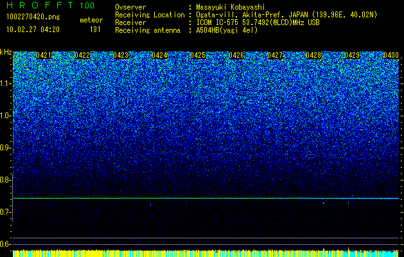This screenshot has width=404, height=257.
Task: Click the faint echo below the line near 0424
Action: (150, 204)
